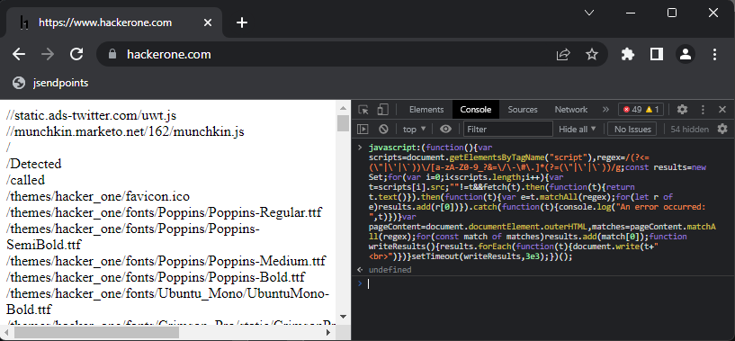The width and height of the screenshot is (735, 341).
Task: Click the favicon.ico path line
Action: 98,196
